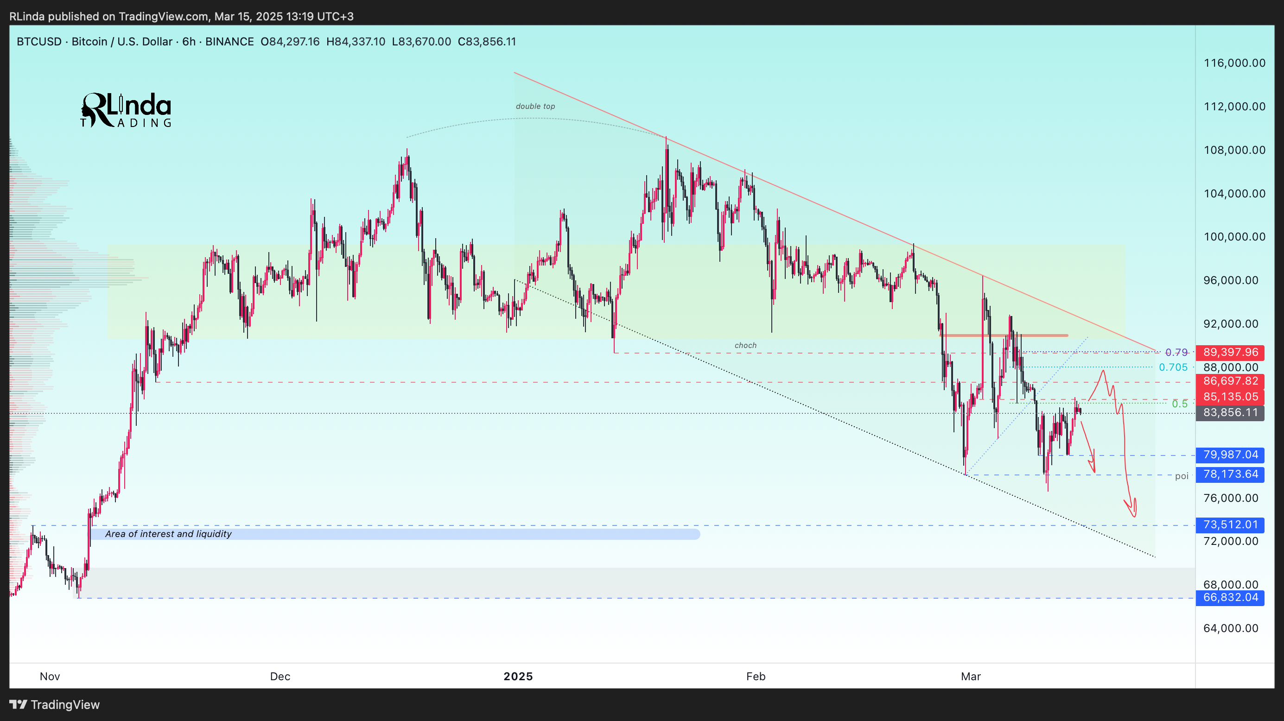This screenshot has height=721, width=1284.
Task: Select the 86,697.82 resistance label
Action: (1230, 381)
